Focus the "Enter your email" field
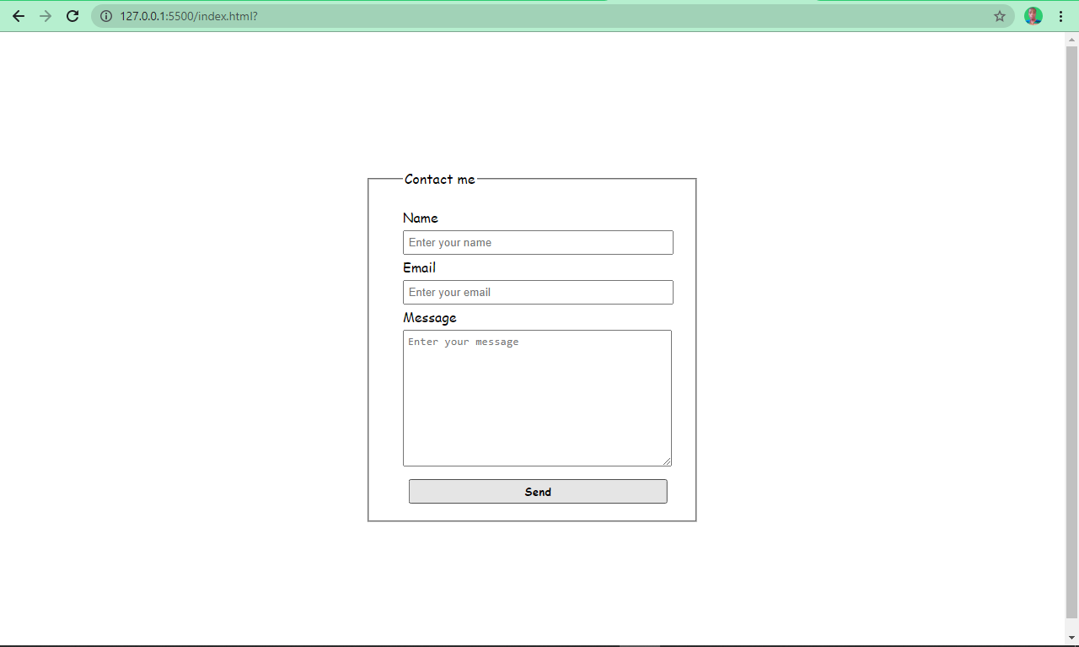This screenshot has width=1079, height=647. click(538, 292)
